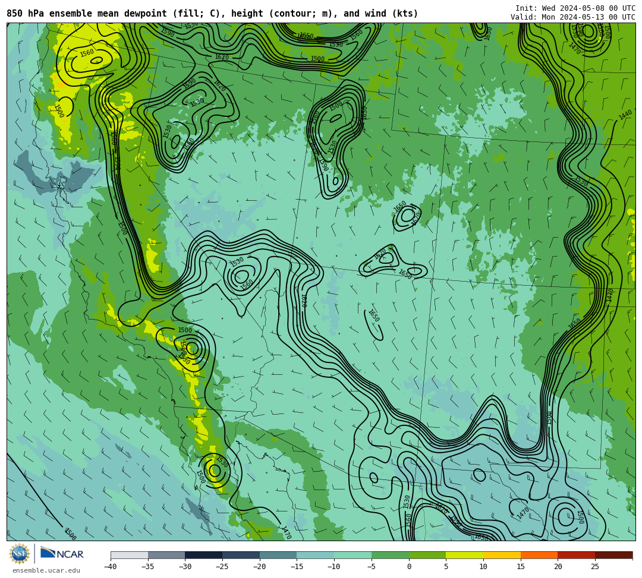Pick the slate grey -35 to -30 colorbar segment
Image resolution: width=642 pixels, height=578 pixels.
pos(166,555)
